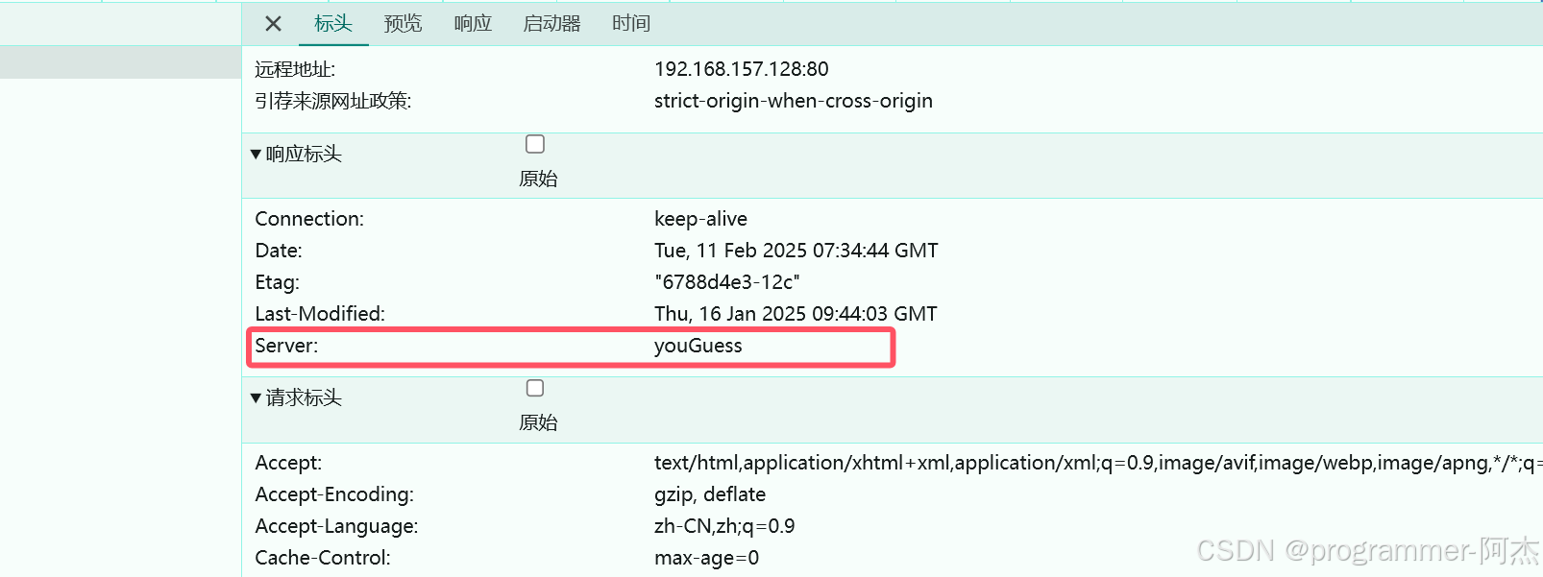Check the 原始 box in 请求标头 section
The image size is (1543, 577).
tap(535, 388)
